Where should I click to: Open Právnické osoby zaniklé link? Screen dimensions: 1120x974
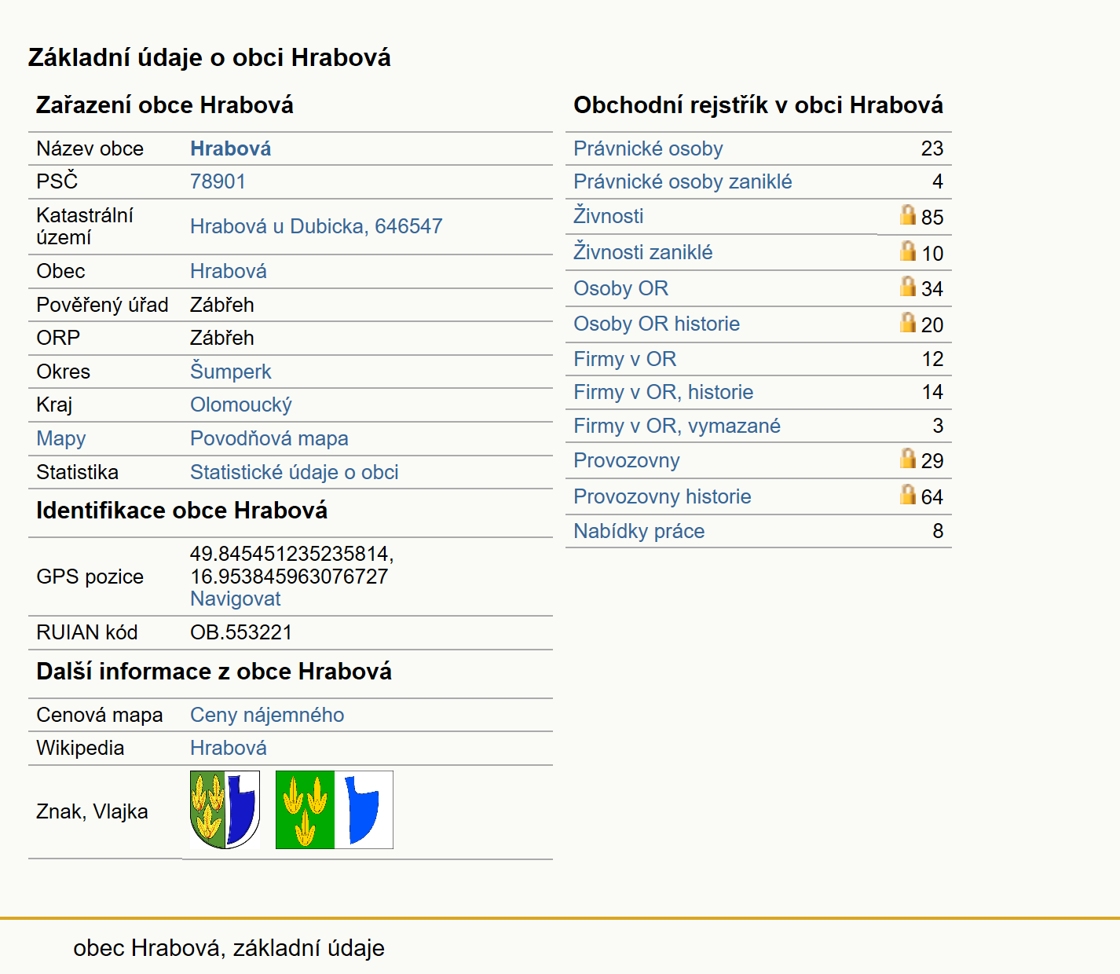pos(683,181)
